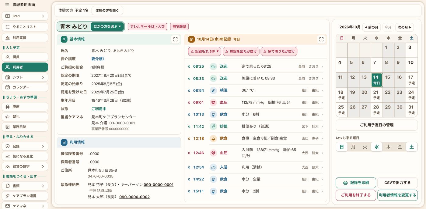The image size is (426, 209).
Task: Toggle 月 in いつも来る曜日
Action: 353,147
